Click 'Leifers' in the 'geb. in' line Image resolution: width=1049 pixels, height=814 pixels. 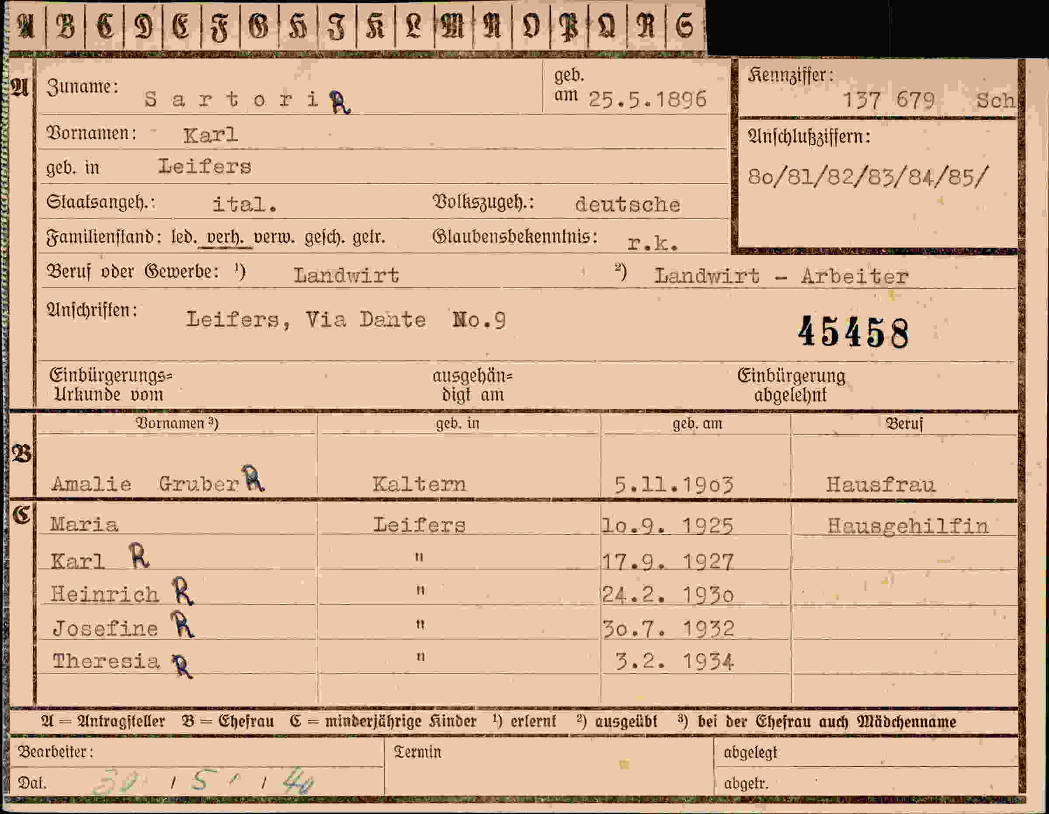click(x=205, y=167)
